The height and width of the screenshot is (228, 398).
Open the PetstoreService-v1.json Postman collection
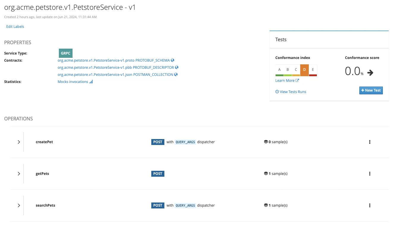point(95,75)
